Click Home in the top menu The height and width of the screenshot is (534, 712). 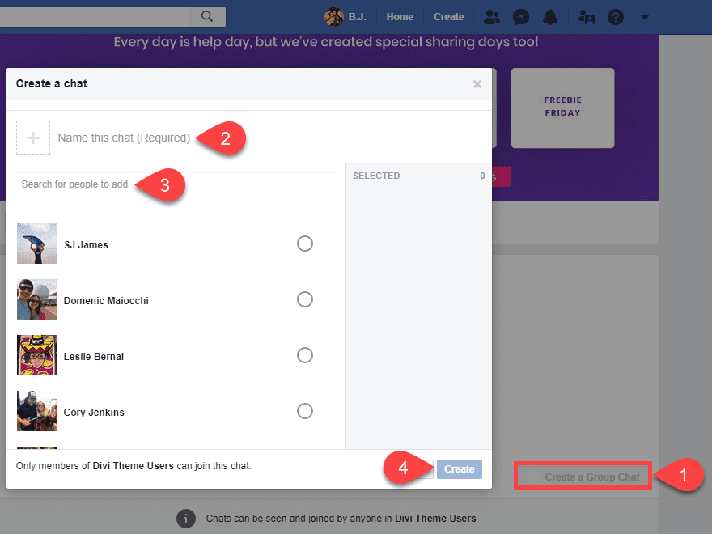coord(400,16)
